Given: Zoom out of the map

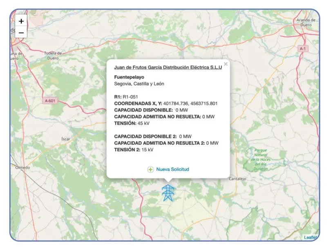Looking at the screenshot, I should tap(21, 32).
